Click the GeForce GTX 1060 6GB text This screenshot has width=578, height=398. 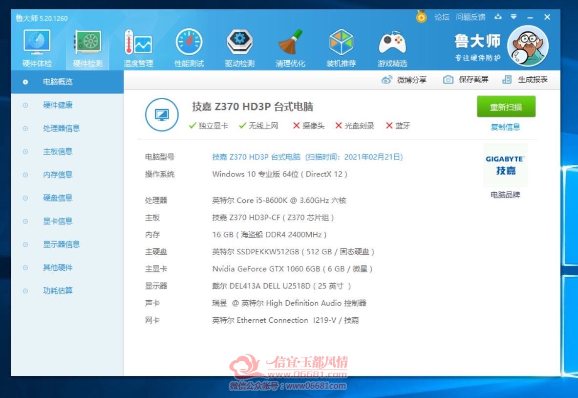(292, 269)
